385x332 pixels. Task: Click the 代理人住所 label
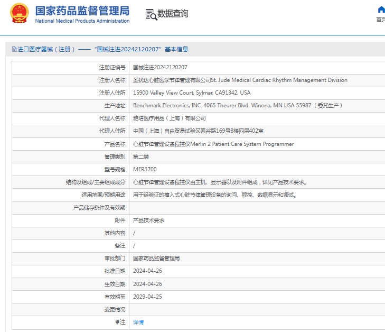tap(112, 131)
